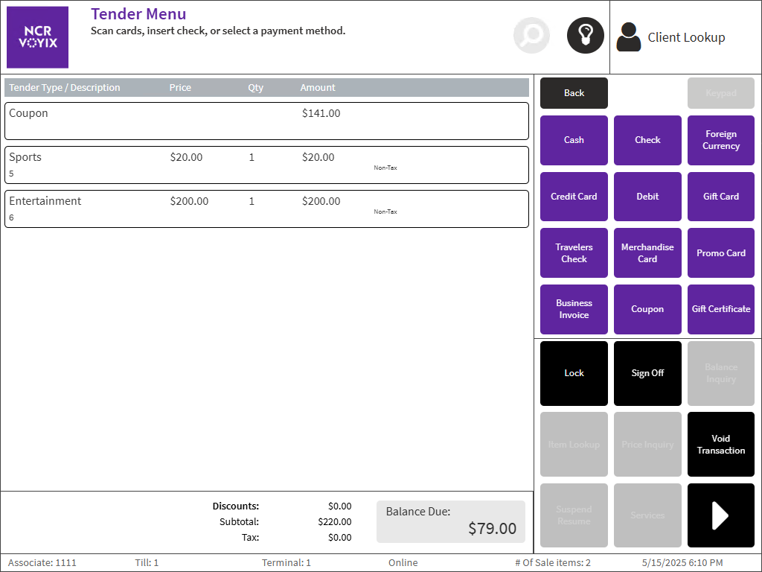The height and width of the screenshot is (572, 762).
Task: Click the Client Lookup person icon
Action: (629, 37)
